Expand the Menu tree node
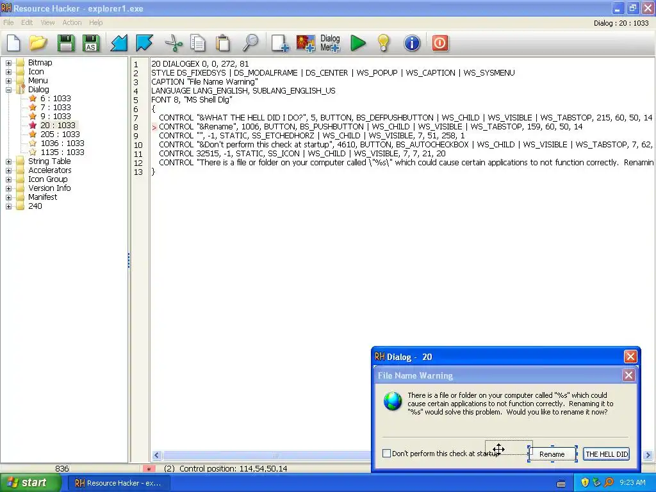The height and width of the screenshot is (492, 656). click(8, 81)
